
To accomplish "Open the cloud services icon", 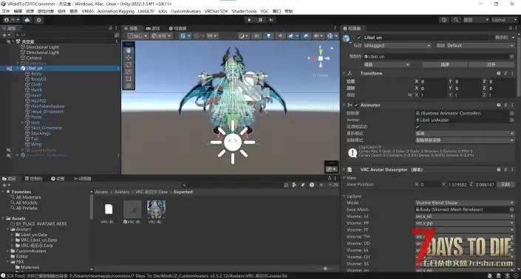I will coord(27,20).
